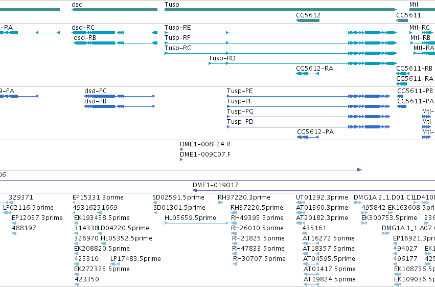Click the AT18357.5prime label

(x=329, y=249)
